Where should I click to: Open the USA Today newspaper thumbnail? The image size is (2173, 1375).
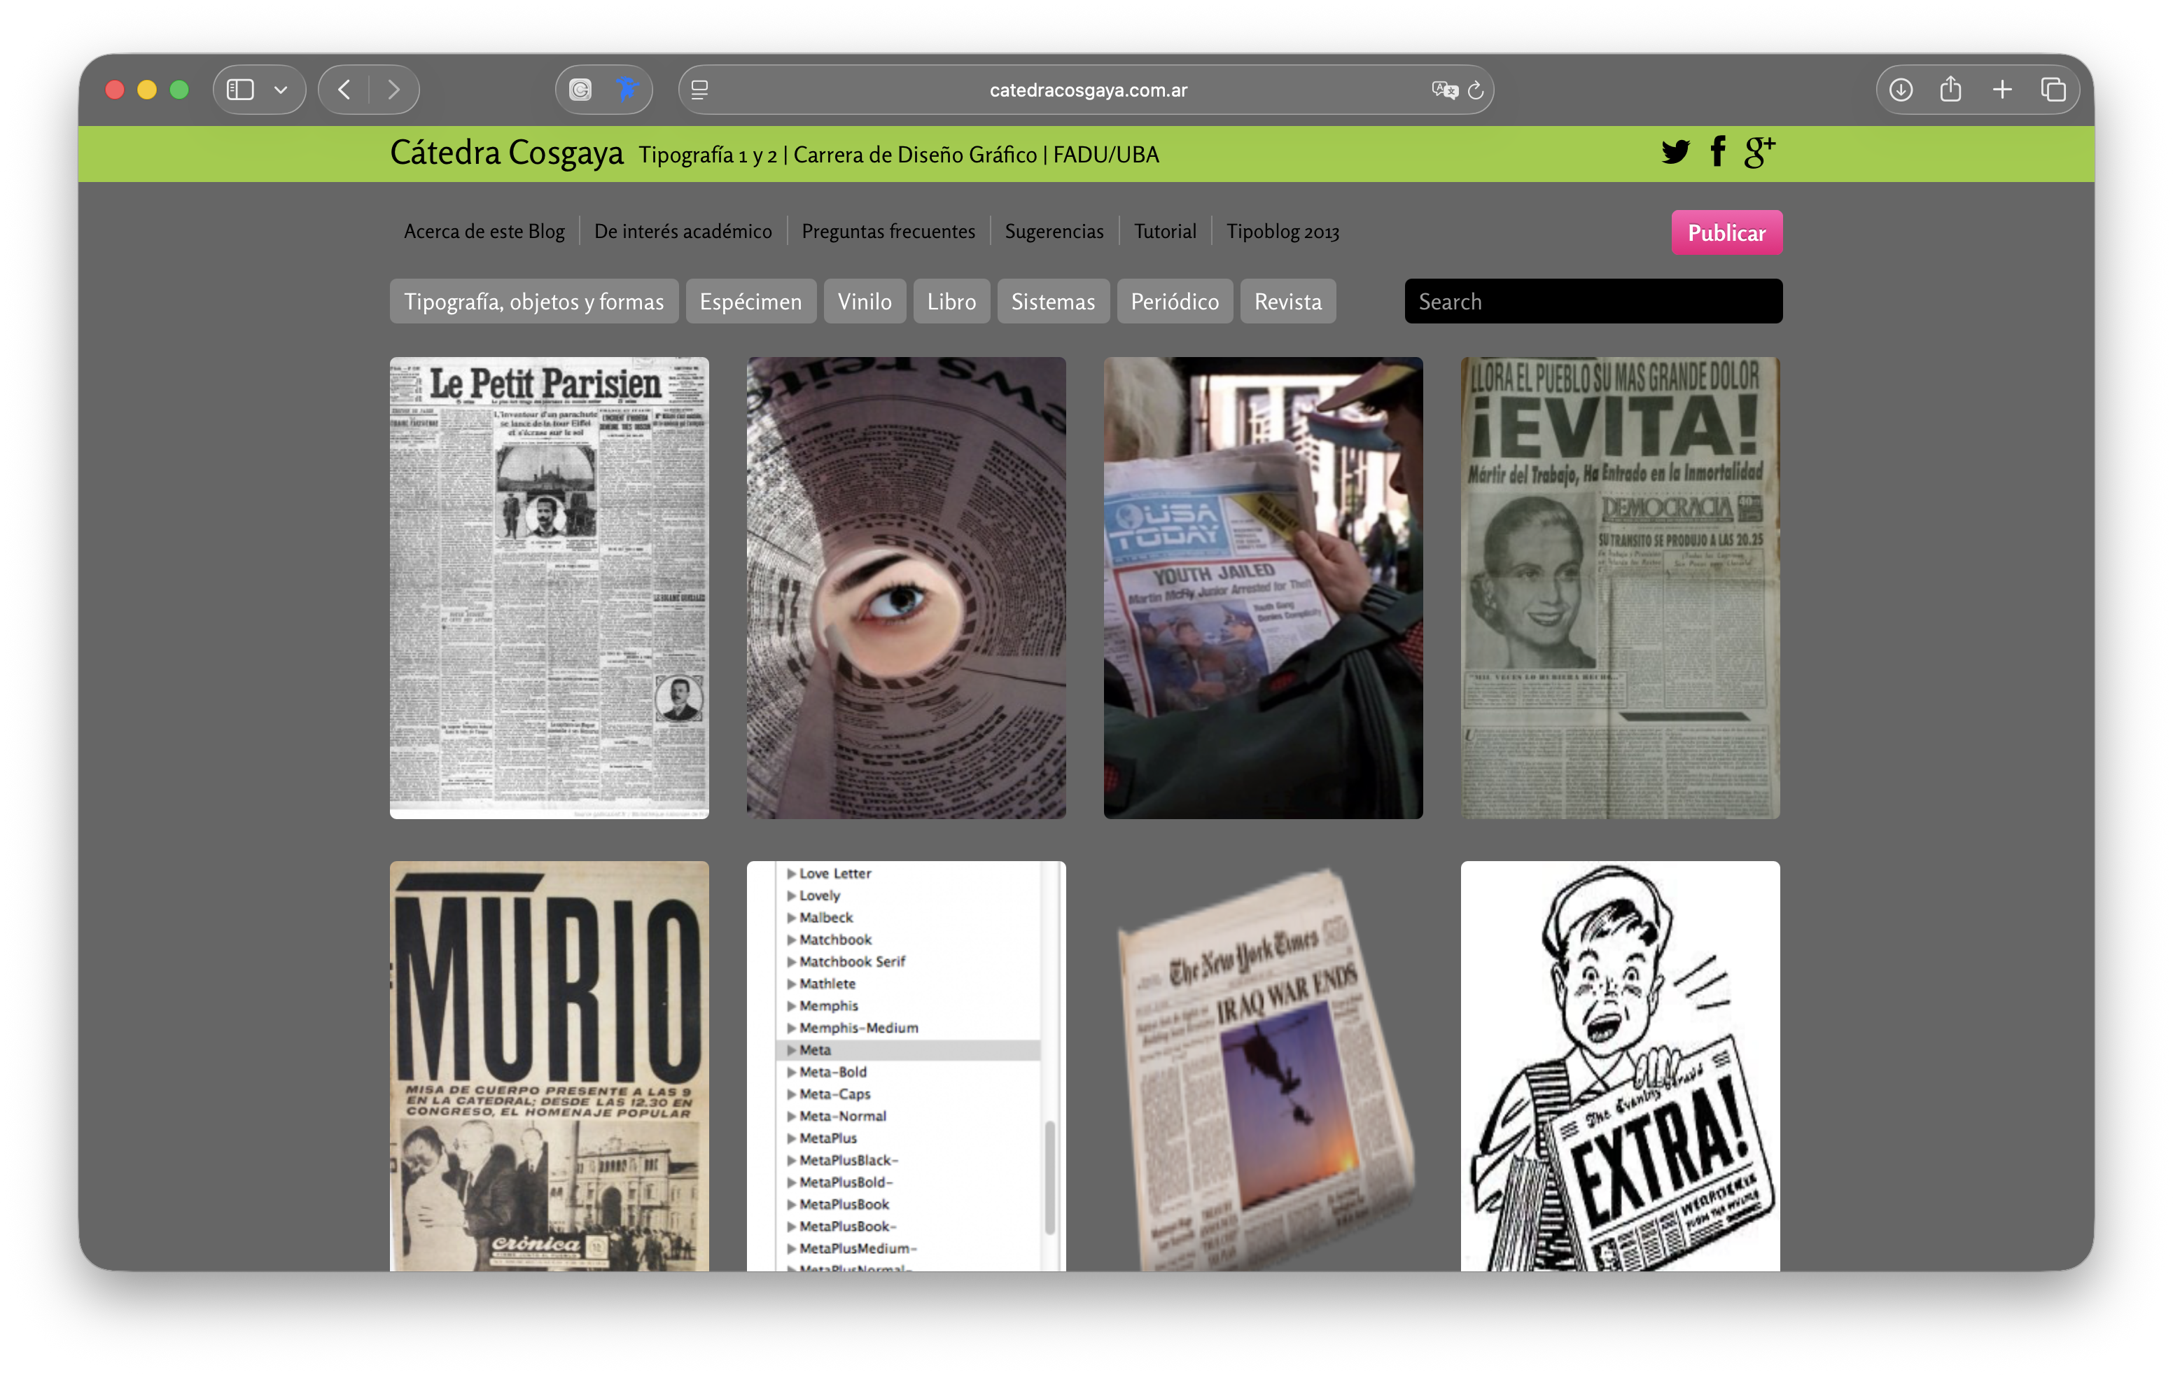1262,588
